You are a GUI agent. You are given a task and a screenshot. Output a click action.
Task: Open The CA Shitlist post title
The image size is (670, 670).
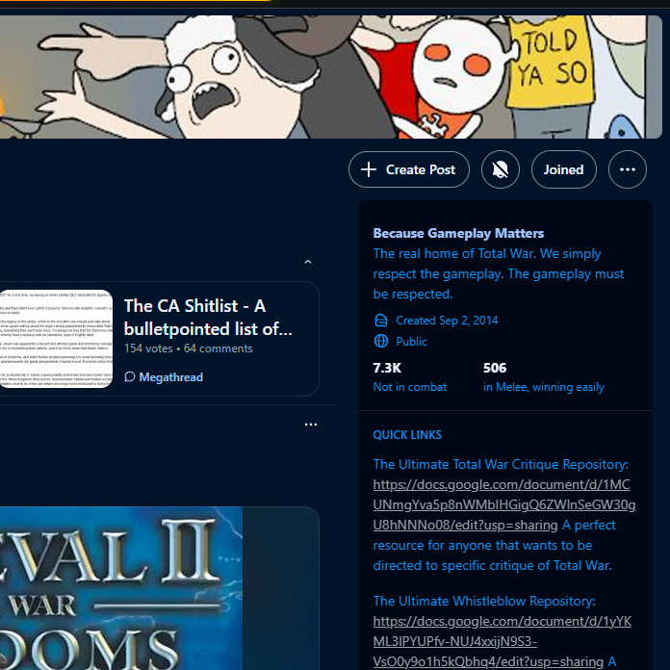pyautogui.click(x=208, y=318)
